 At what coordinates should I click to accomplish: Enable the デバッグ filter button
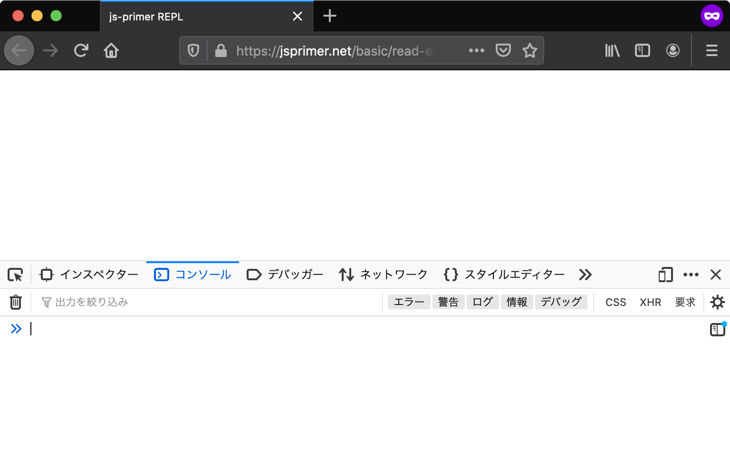[x=561, y=302]
